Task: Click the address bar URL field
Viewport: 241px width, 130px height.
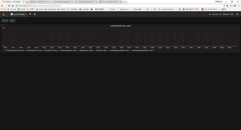Action: click(120, 6)
